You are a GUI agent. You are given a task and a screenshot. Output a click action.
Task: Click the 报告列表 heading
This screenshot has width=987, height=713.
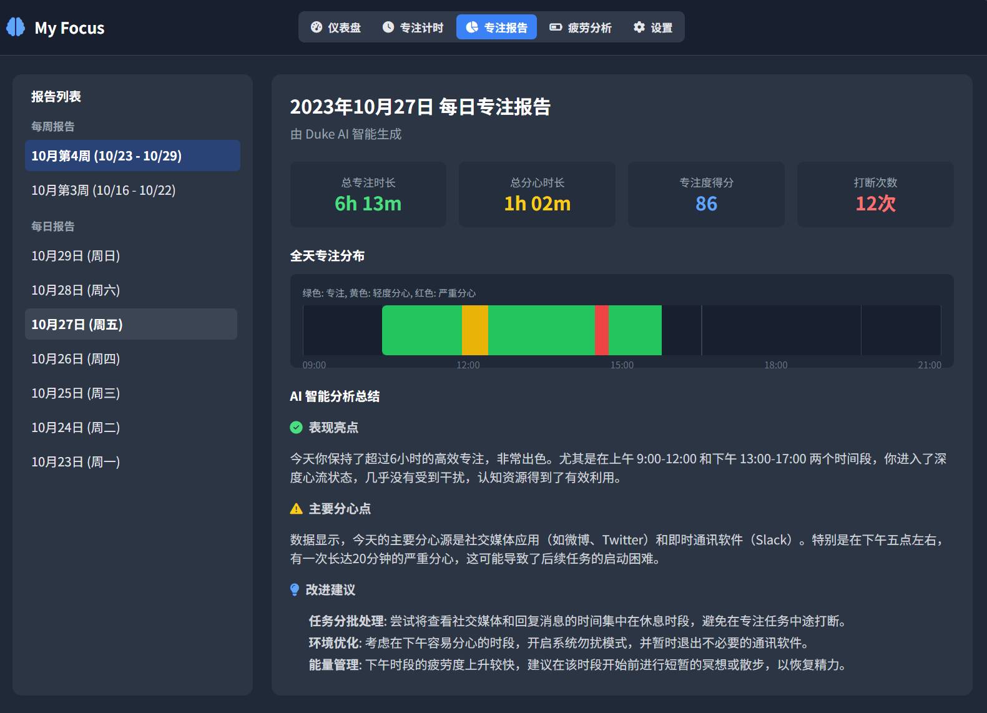pos(56,96)
